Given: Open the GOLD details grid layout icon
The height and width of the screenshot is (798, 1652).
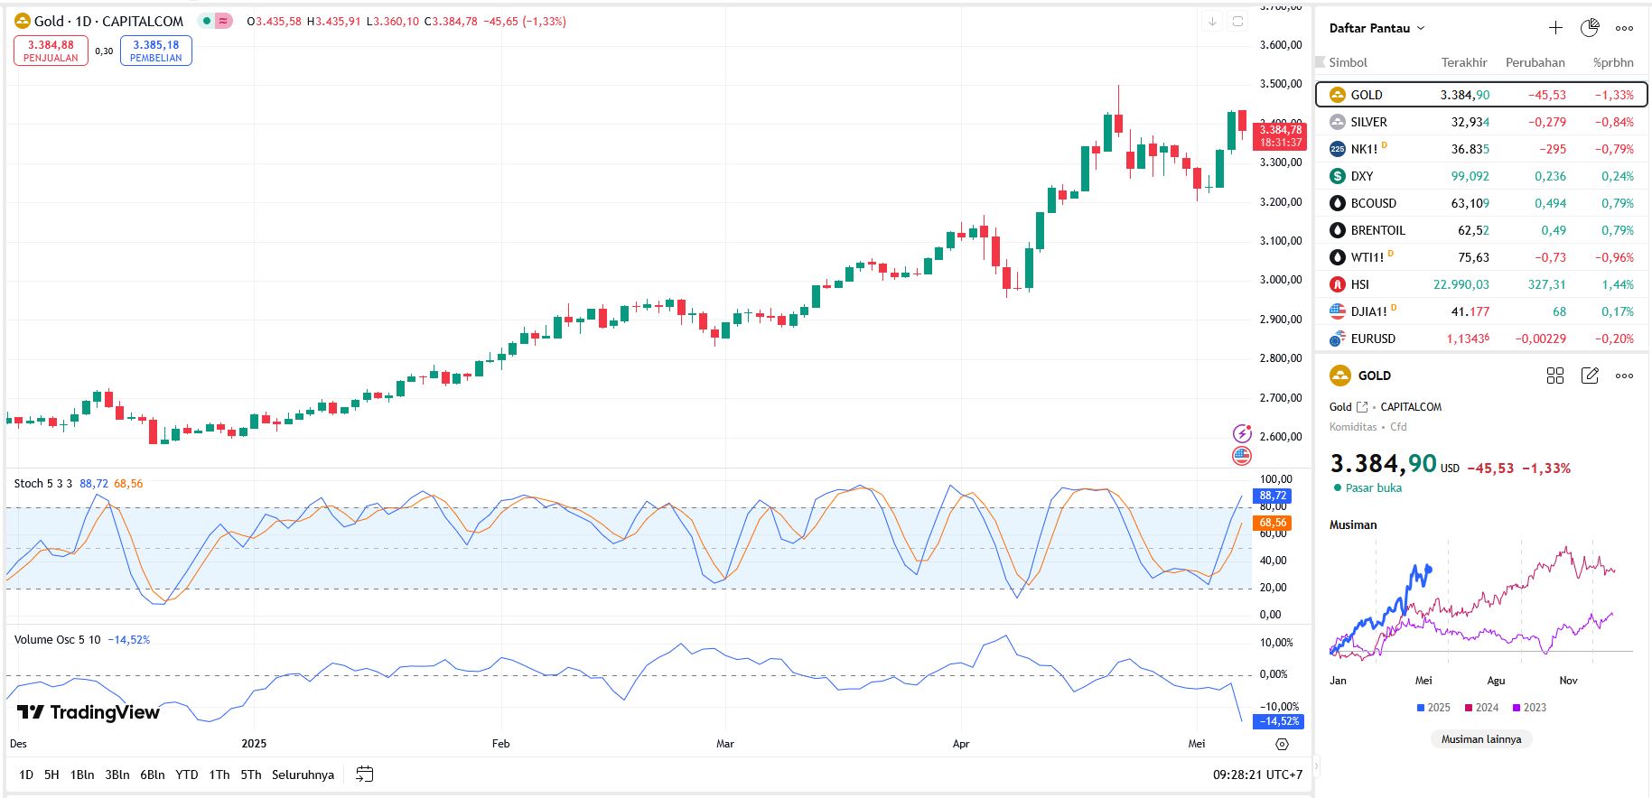Looking at the screenshot, I should (1555, 376).
